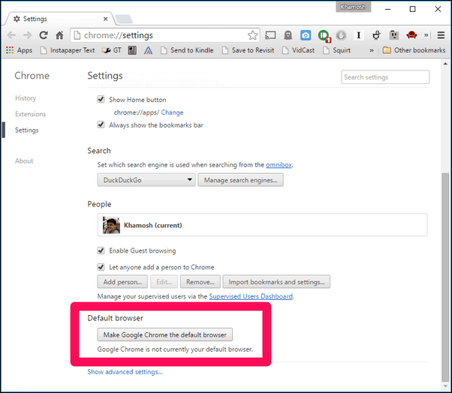Click the reload page icon
The width and height of the screenshot is (452, 393).
pyautogui.click(x=44, y=34)
